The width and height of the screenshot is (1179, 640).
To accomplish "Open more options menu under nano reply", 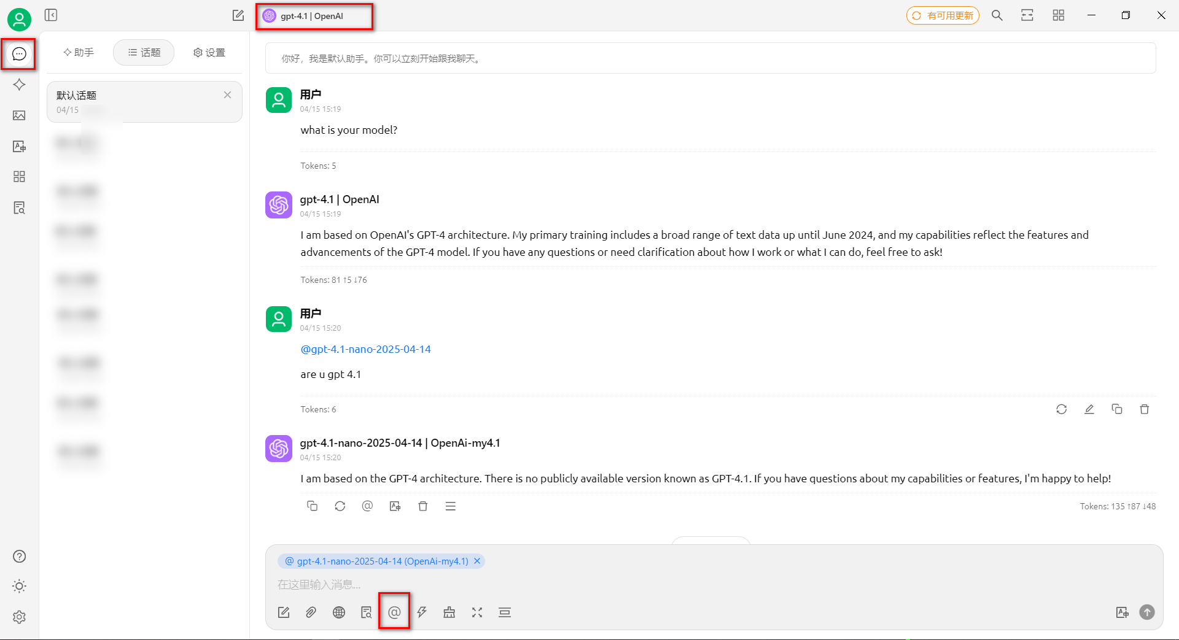I will (x=450, y=506).
